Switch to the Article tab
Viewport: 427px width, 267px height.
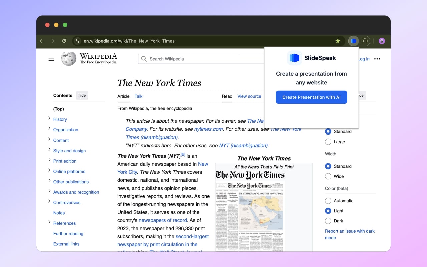coord(123,96)
